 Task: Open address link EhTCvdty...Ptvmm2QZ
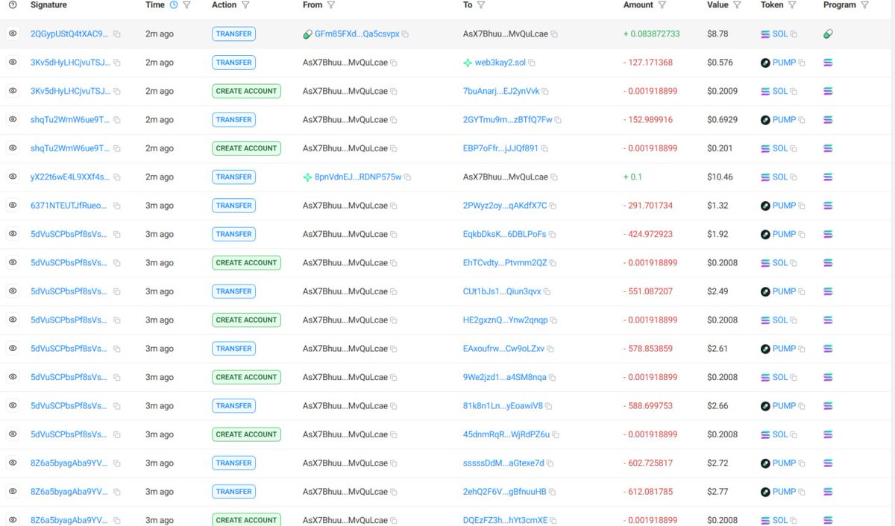[505, 262]
